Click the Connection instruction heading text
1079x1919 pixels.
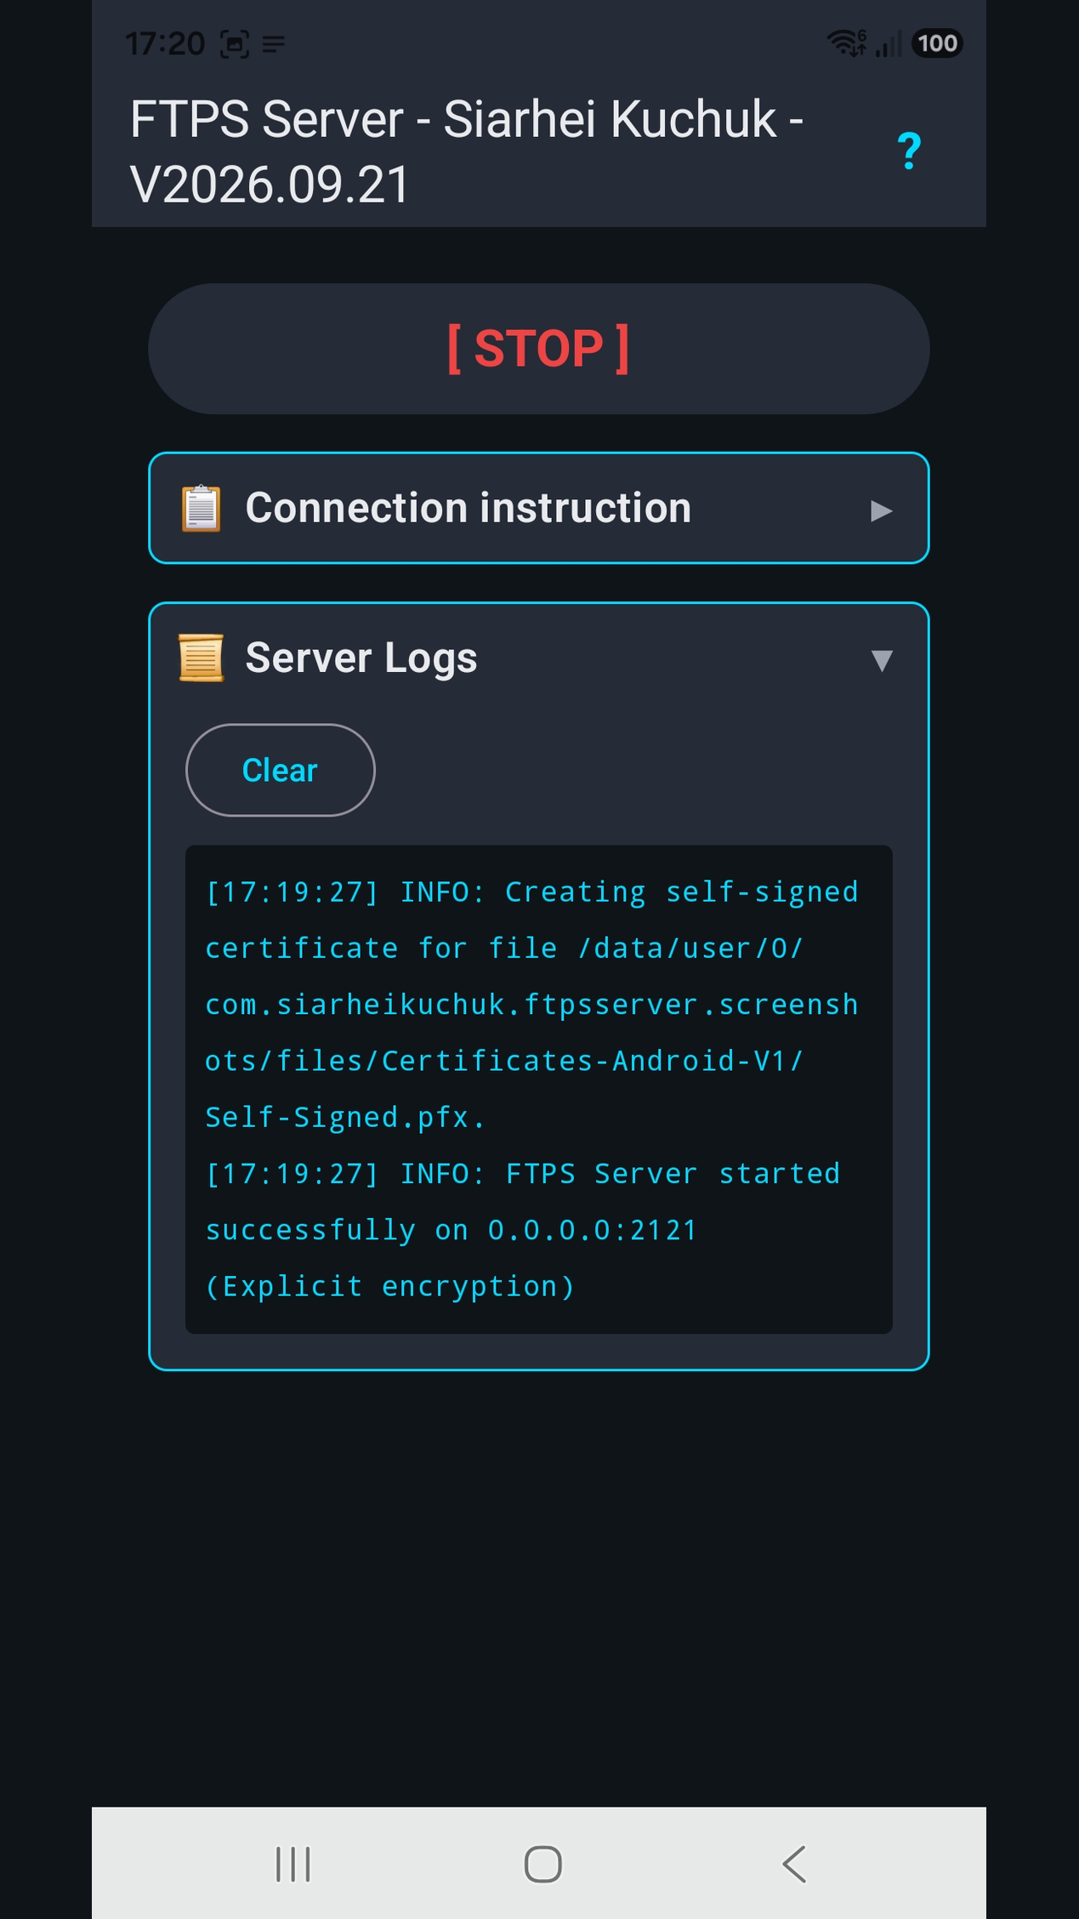pyautogui.click(x=469, y=508)
